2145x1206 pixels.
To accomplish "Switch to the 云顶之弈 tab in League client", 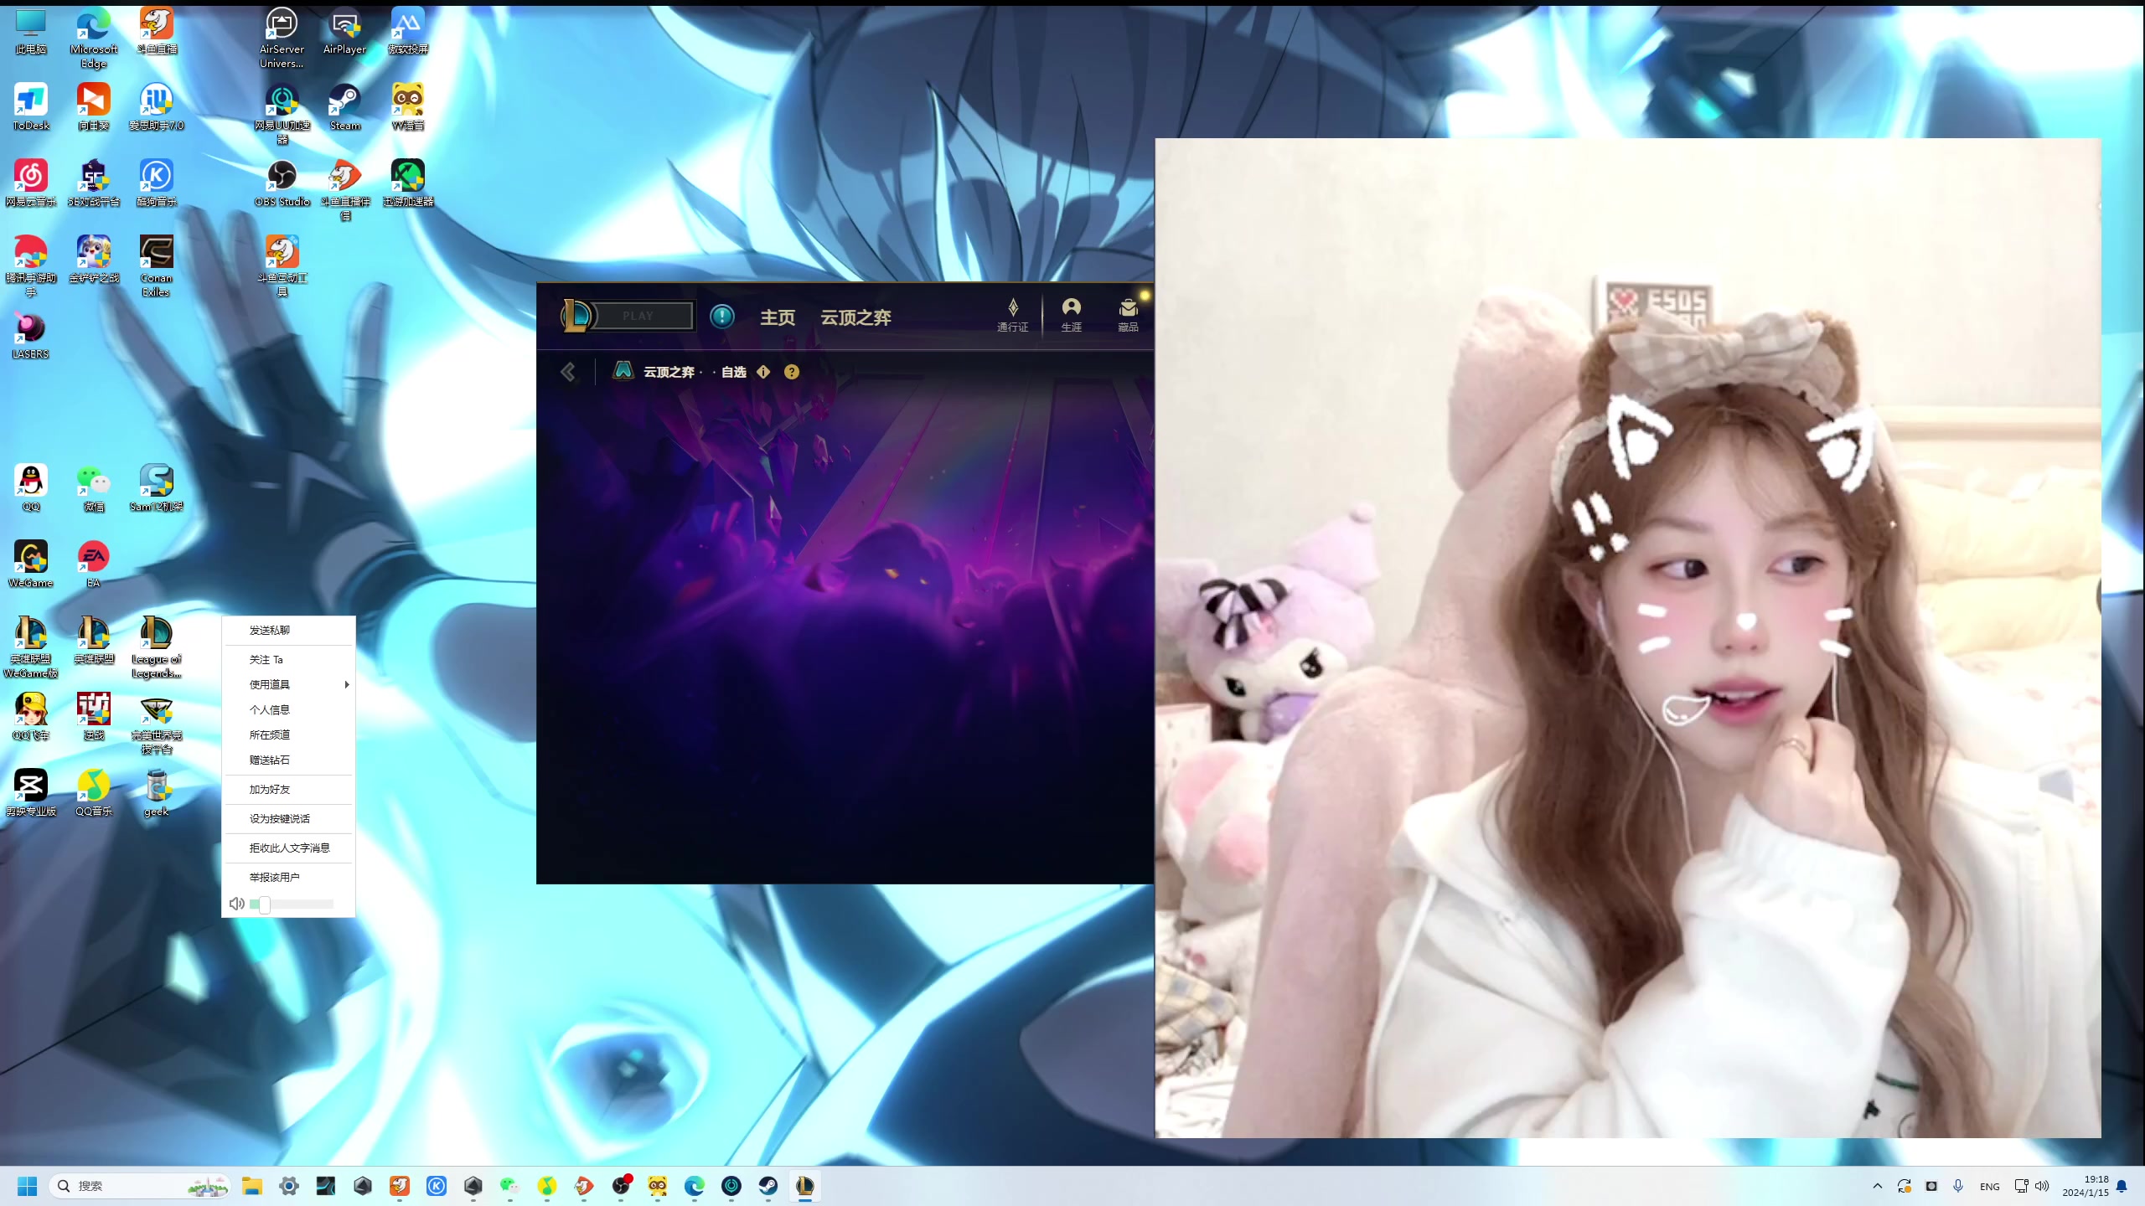I will point(855,317).
